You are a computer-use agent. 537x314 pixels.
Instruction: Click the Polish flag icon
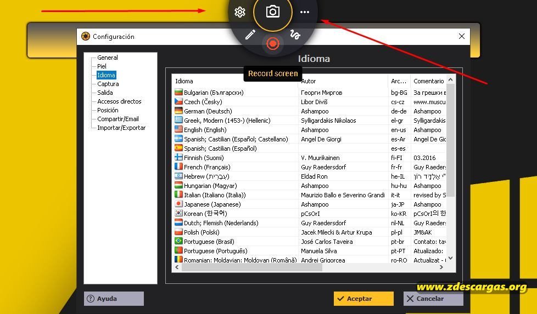pos(178,232)
